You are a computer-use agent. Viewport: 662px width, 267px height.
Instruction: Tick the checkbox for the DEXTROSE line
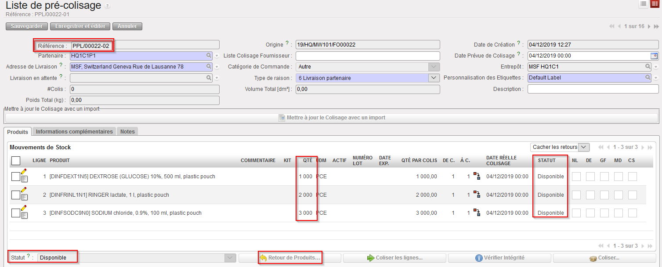(15, 177)
